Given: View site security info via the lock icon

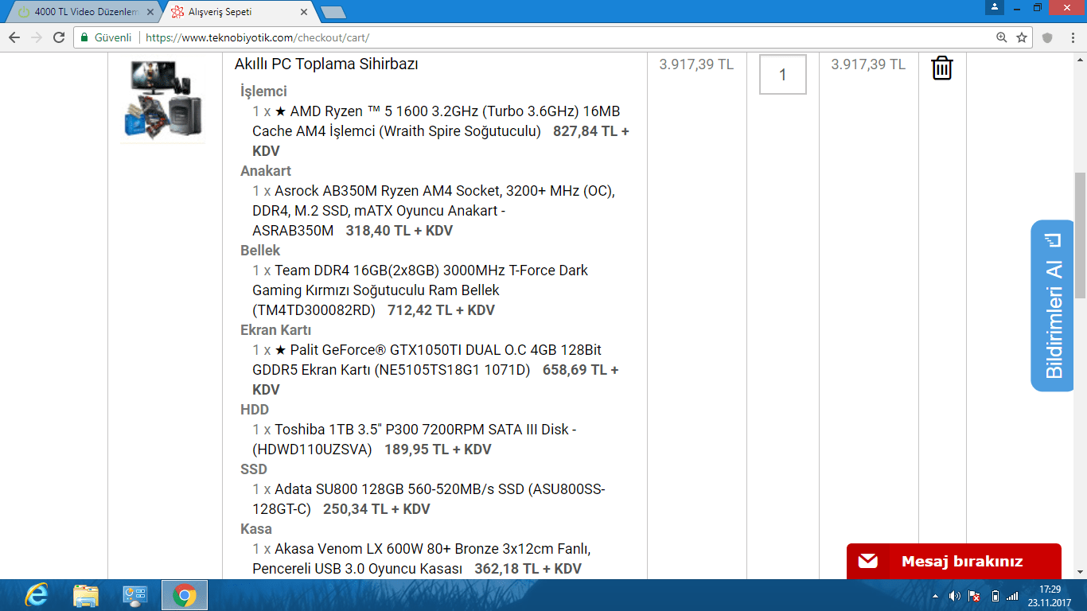Looking at the screenshot, I should [84, 37].
